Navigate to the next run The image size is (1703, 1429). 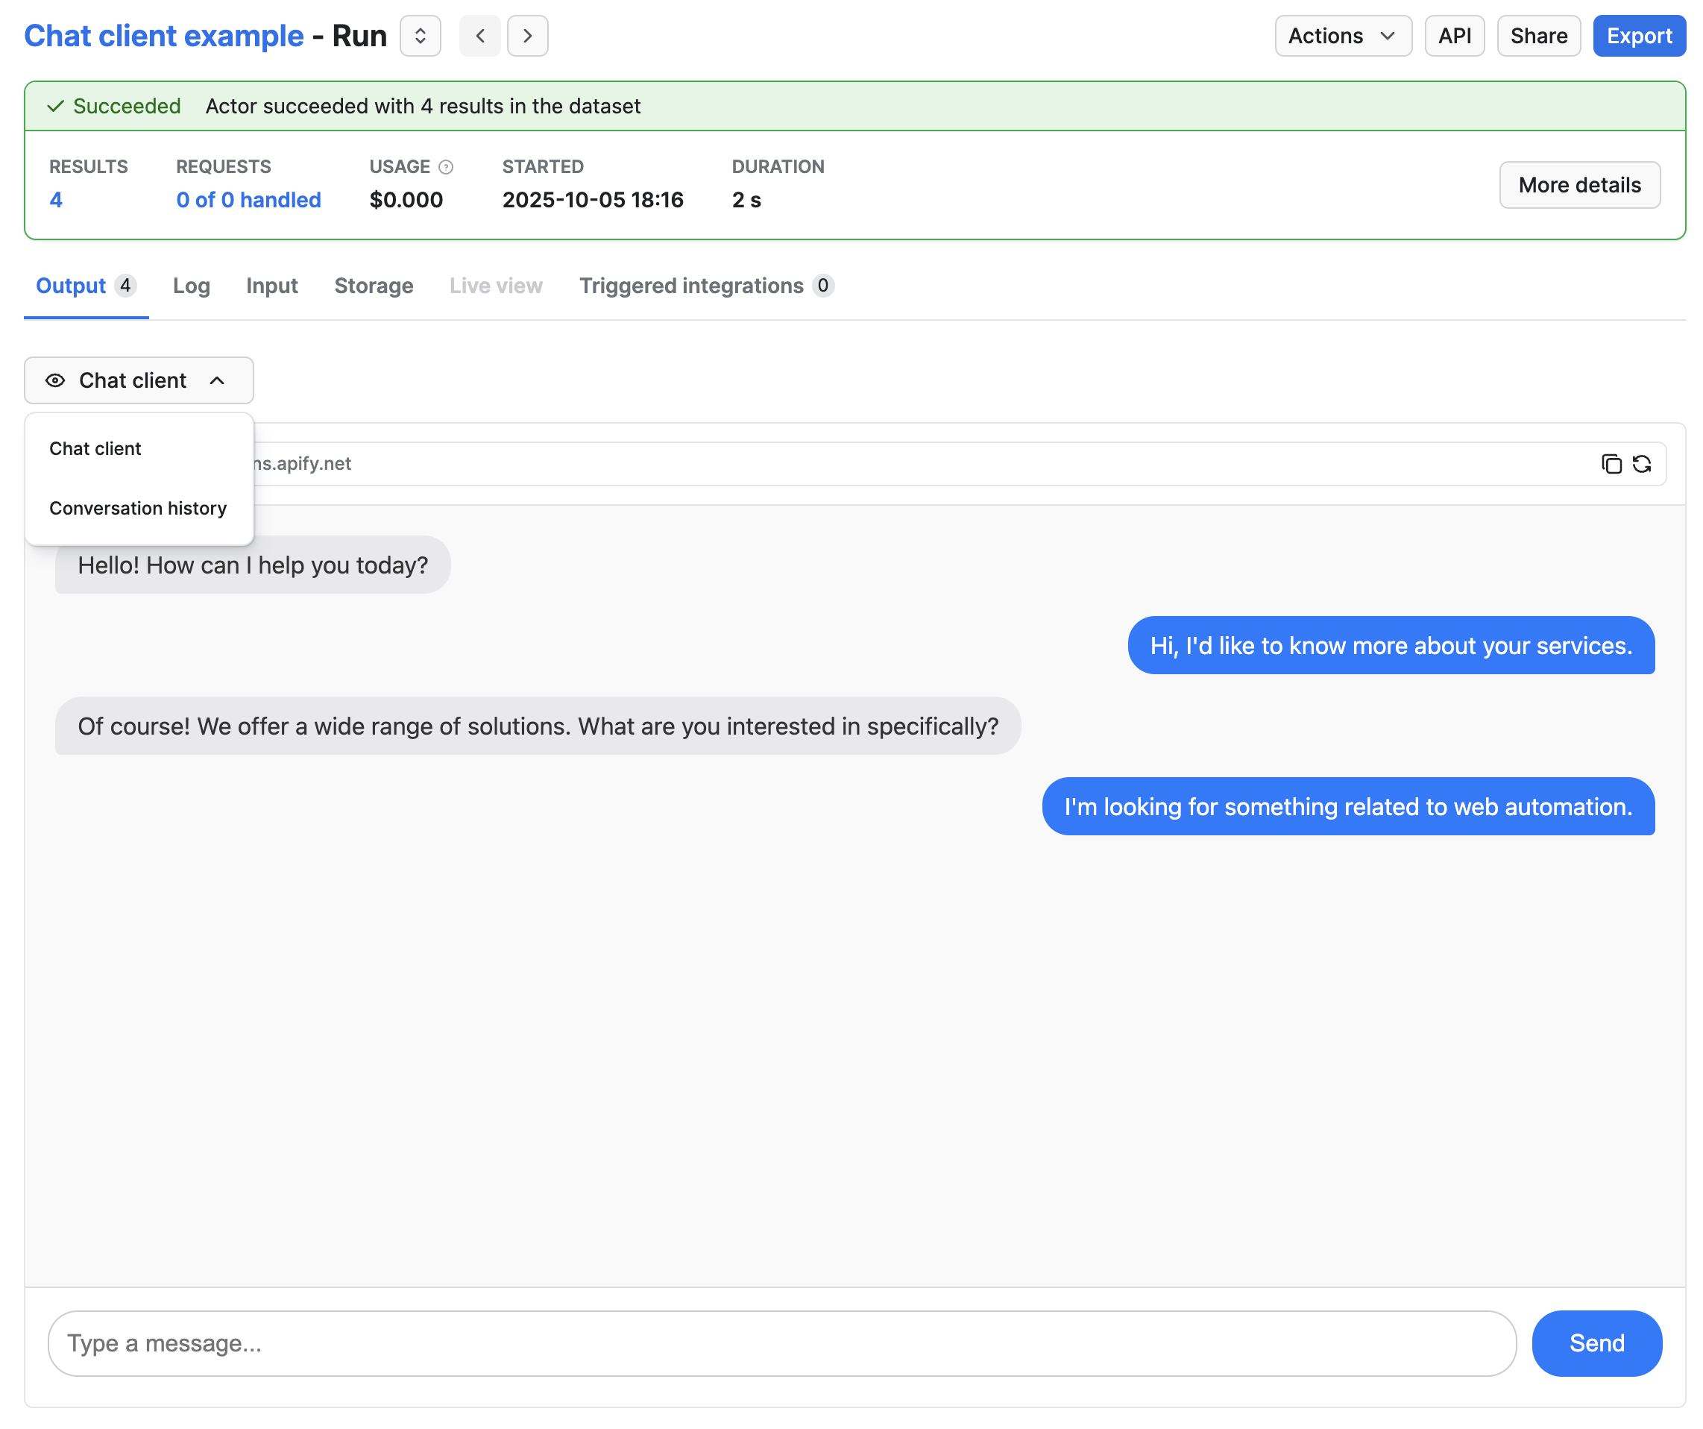[x=528, y=36]
